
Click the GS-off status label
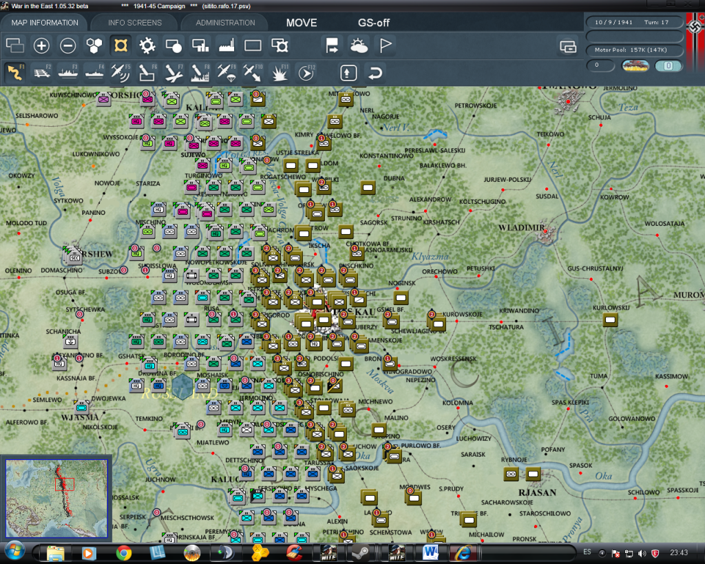pos(374,23)
